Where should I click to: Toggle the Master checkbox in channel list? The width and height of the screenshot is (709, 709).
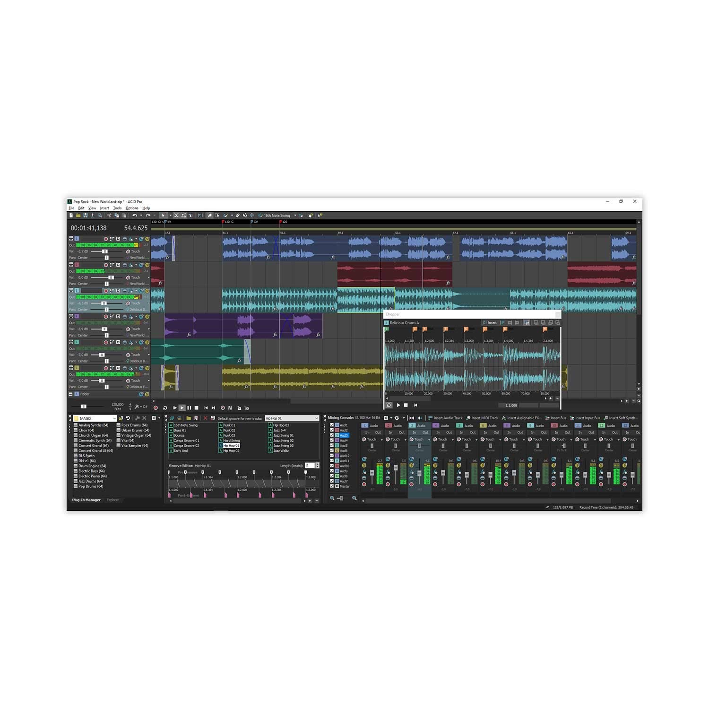(332, 486)
